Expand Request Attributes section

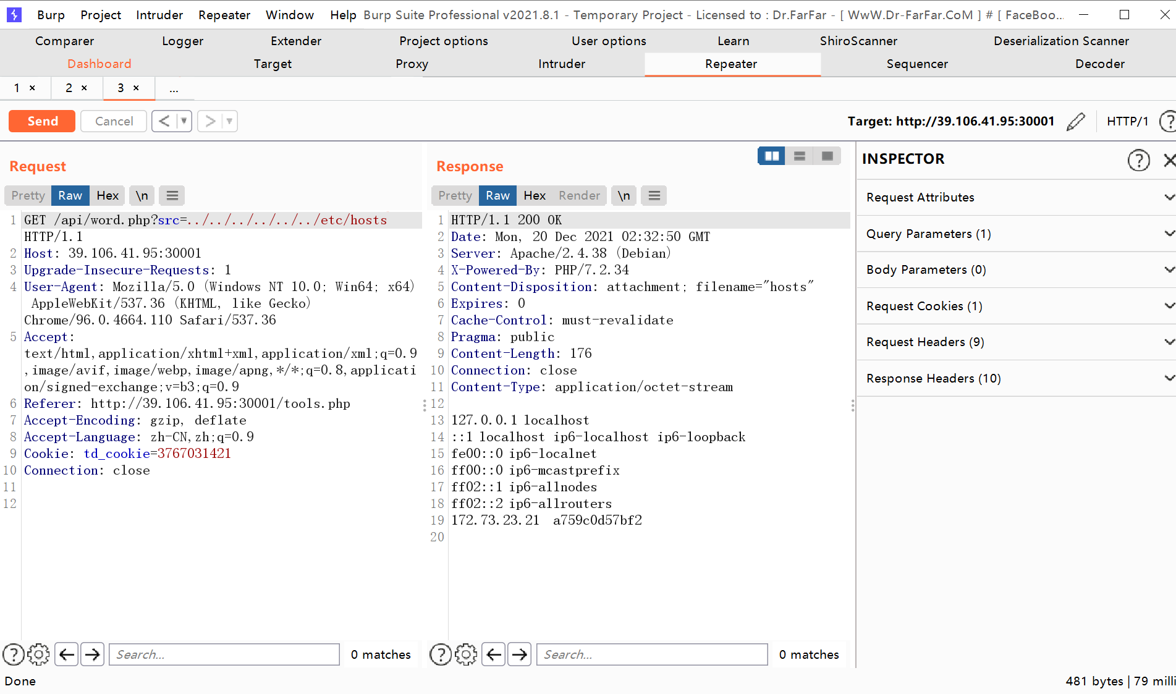point(1017,197)
